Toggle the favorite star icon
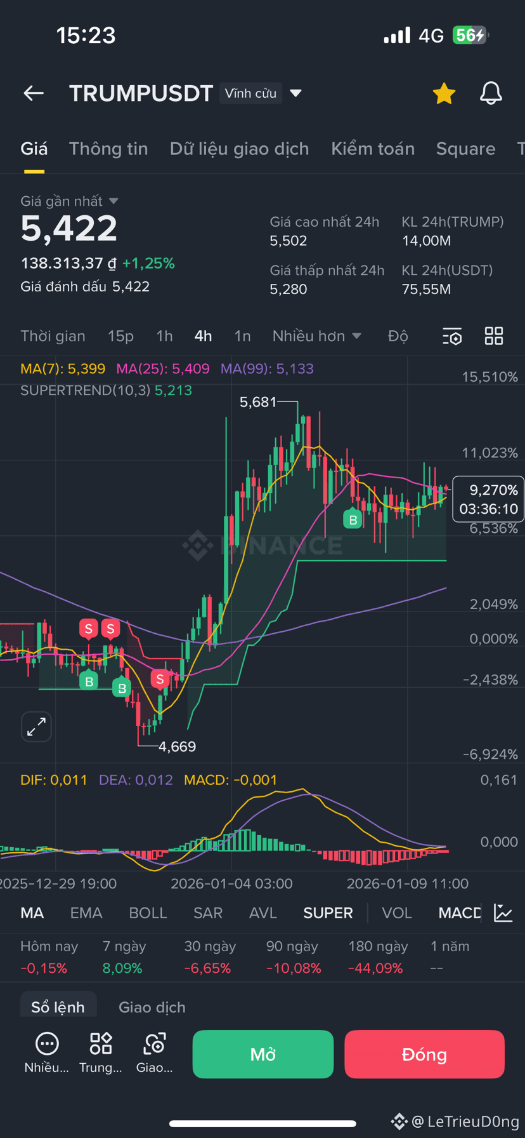The width and height of the screenshot is (525, 1138). click(x=444, y=93)
